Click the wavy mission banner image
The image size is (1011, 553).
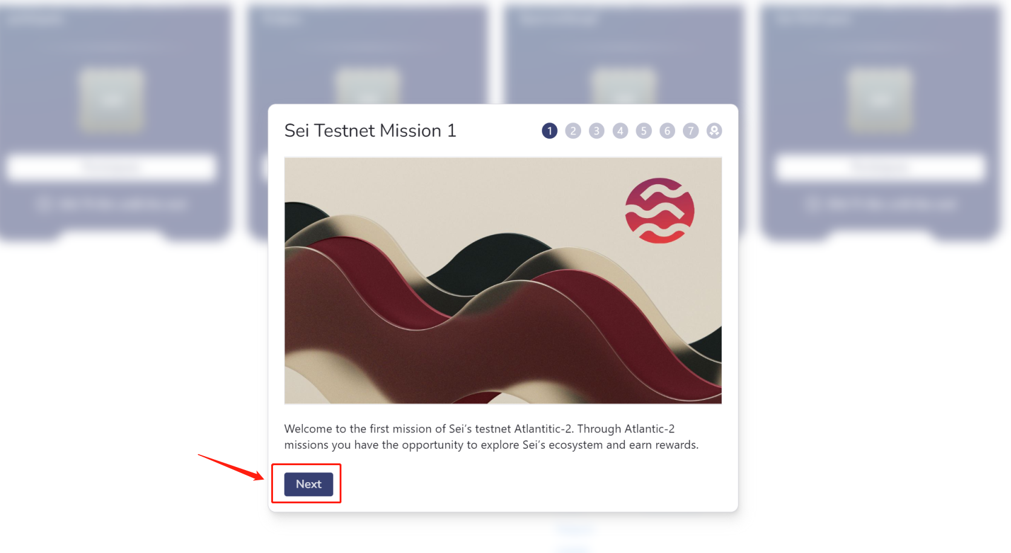[503, 280]
